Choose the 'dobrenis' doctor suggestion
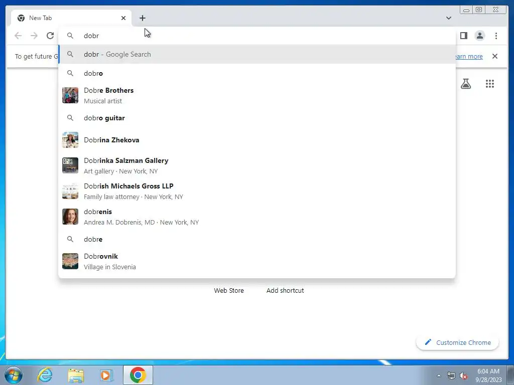 pos(257,217)
